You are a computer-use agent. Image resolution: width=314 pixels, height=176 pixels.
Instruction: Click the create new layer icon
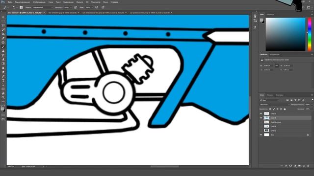304,166
